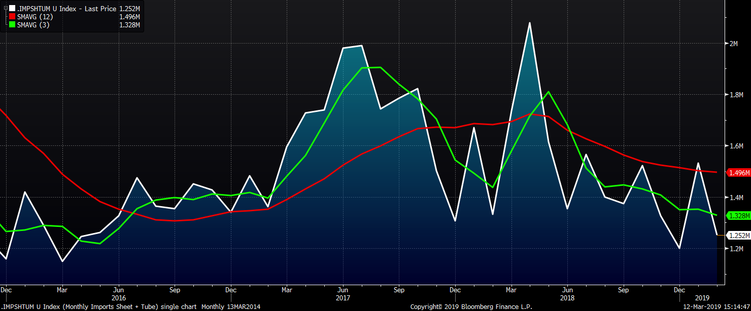Collapse the legend tree with minus box
This screenshot has height=311, width=751.
pyautogui.click(x=6, y=9)
